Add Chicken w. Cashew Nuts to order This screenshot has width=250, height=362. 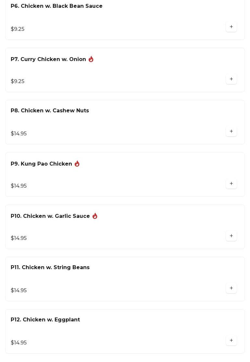(x=231, y=131)
